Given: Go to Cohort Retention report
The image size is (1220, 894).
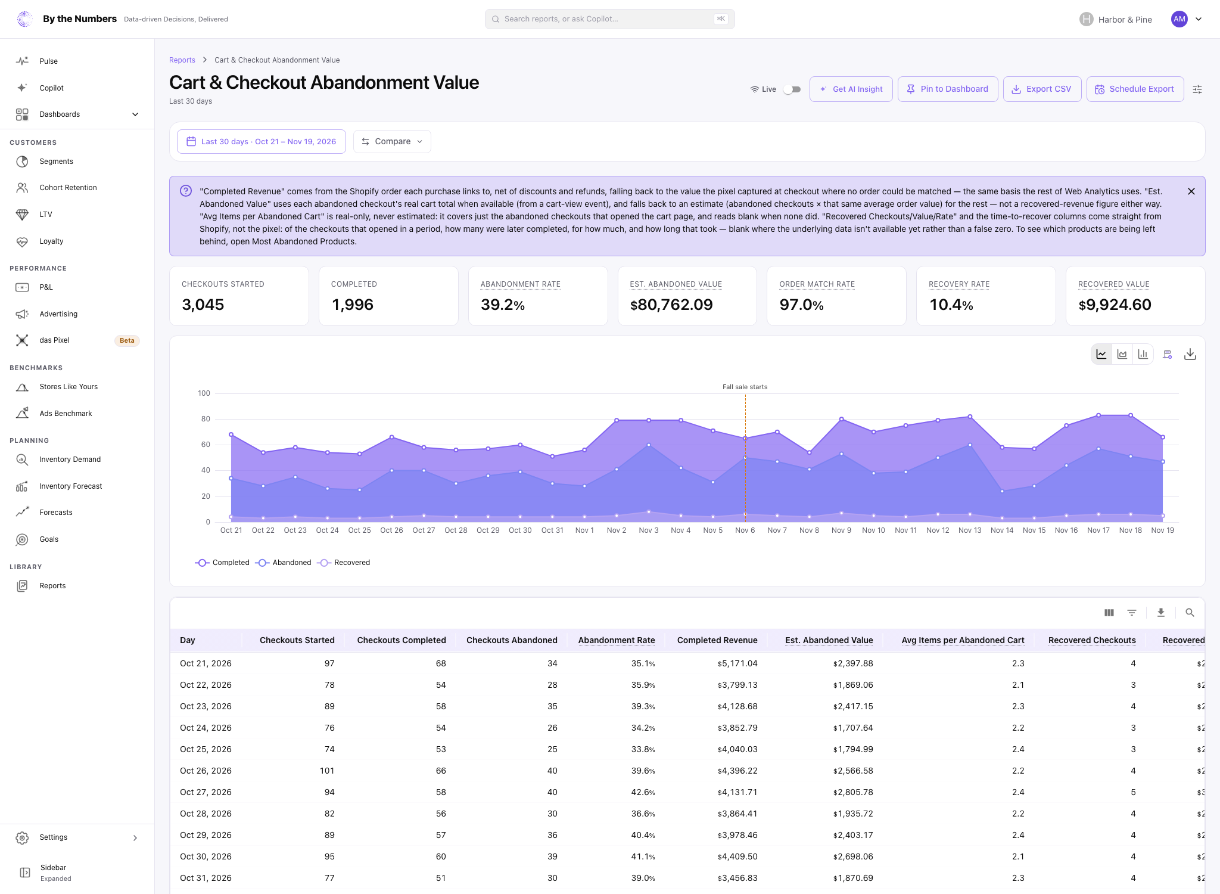Looking at the screenshot, I should (x=77, y=188).
